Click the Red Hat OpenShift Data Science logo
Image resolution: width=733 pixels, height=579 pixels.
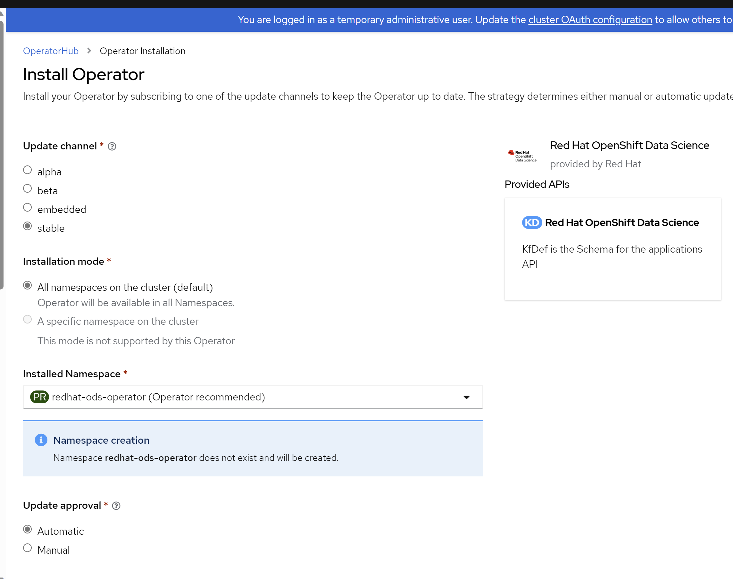point(522,155)
